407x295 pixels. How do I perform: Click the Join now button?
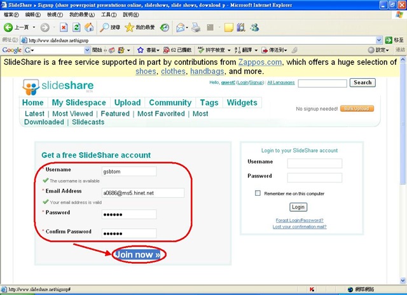(137, 254)
